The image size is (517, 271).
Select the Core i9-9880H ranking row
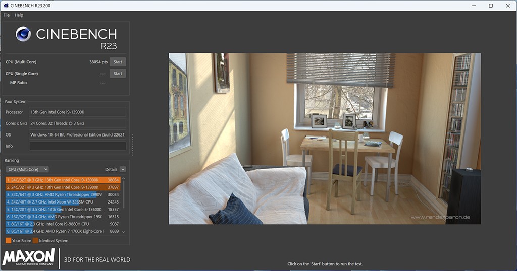[x=63, y=224]
